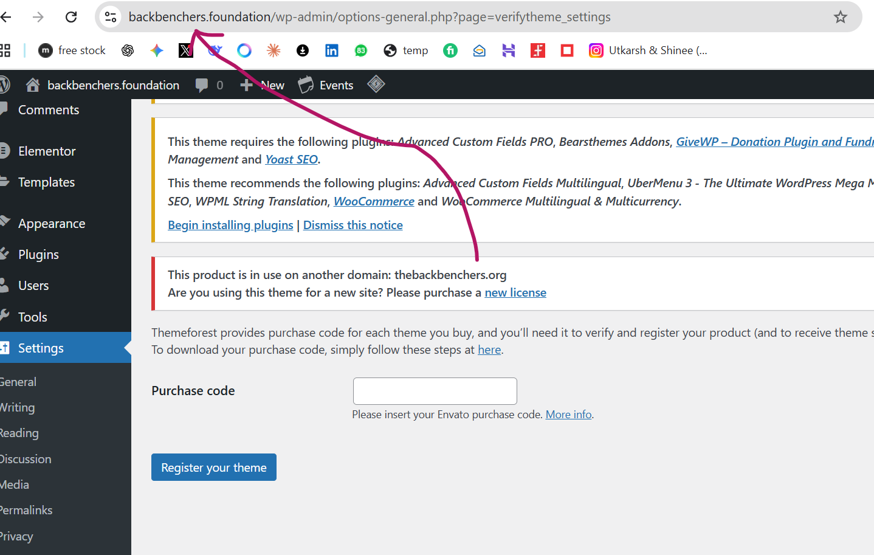Click the GiveWP Donation Plugin link

coord(775,142)
